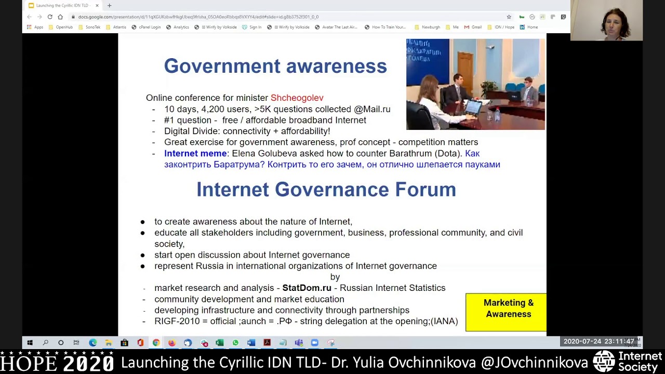
Task: Open the LinkedIn Home bookmark
Action: (529, 27)
